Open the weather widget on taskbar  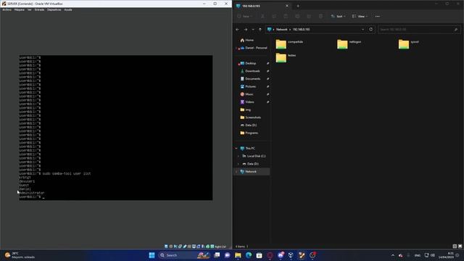(x=20, y=255)
